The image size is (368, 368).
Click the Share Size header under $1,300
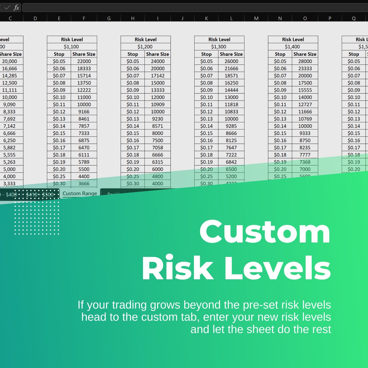click(x=231, y=54)
